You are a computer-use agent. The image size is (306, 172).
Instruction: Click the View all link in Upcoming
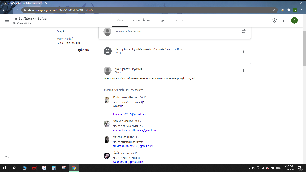click(83, 50)
